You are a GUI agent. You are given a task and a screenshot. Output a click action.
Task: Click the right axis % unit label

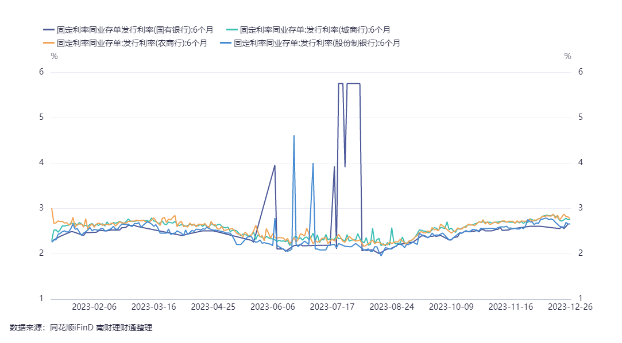567,56
